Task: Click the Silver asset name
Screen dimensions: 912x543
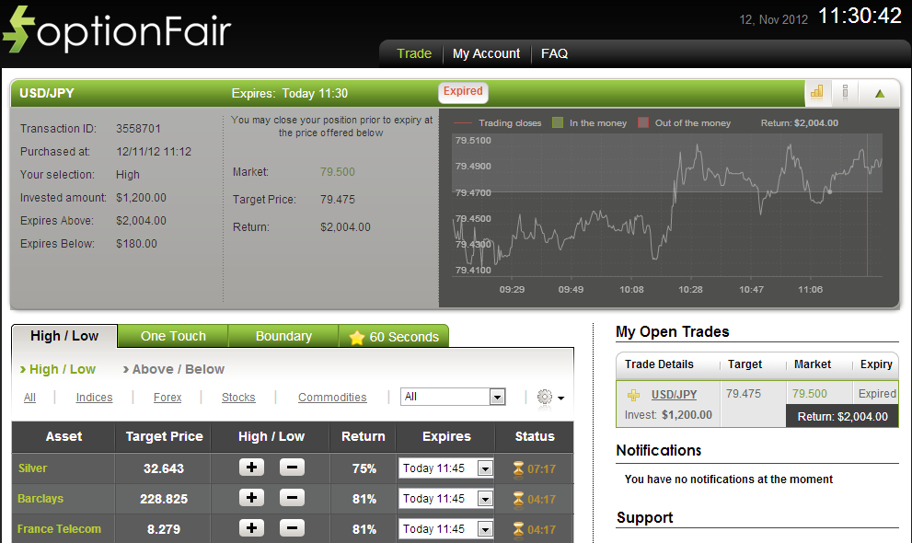Action: pos(32,468)
